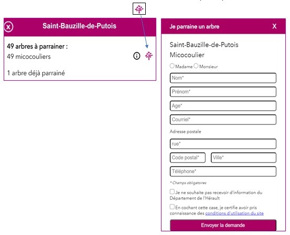Close the Saint-Bauzille-de-Putois panel
Viewport: 290px width, 235px height.
(8, 27)
